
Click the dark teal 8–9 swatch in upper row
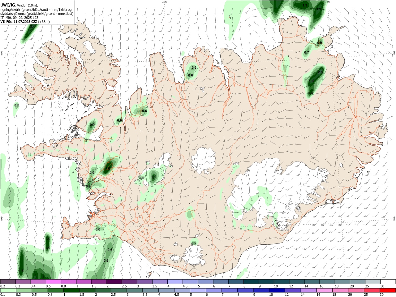click(x=251, y=282)
